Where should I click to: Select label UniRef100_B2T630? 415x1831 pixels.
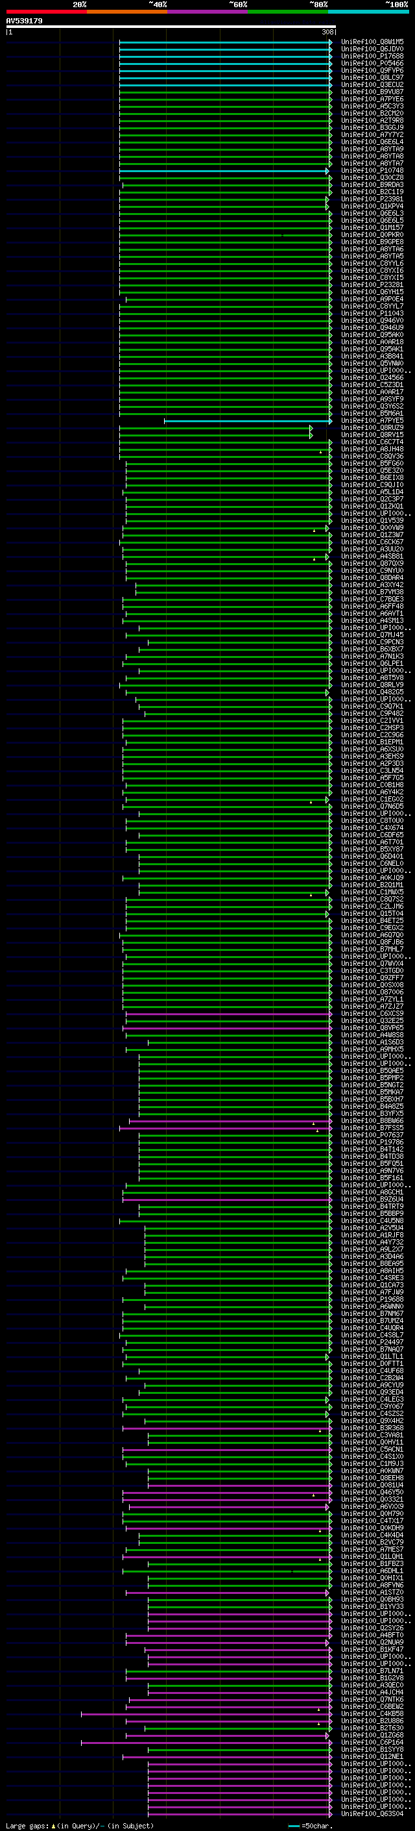click(372, 1728)
